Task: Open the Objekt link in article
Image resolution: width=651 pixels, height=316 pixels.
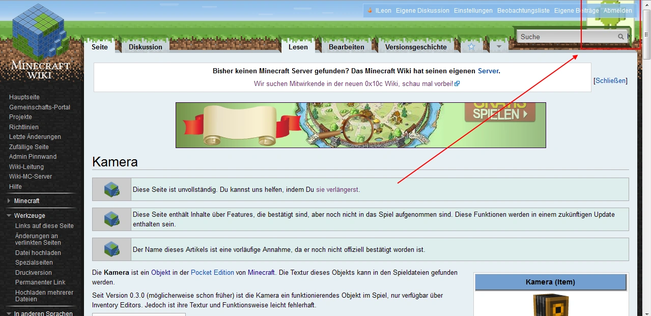Action: click(161, 273)
